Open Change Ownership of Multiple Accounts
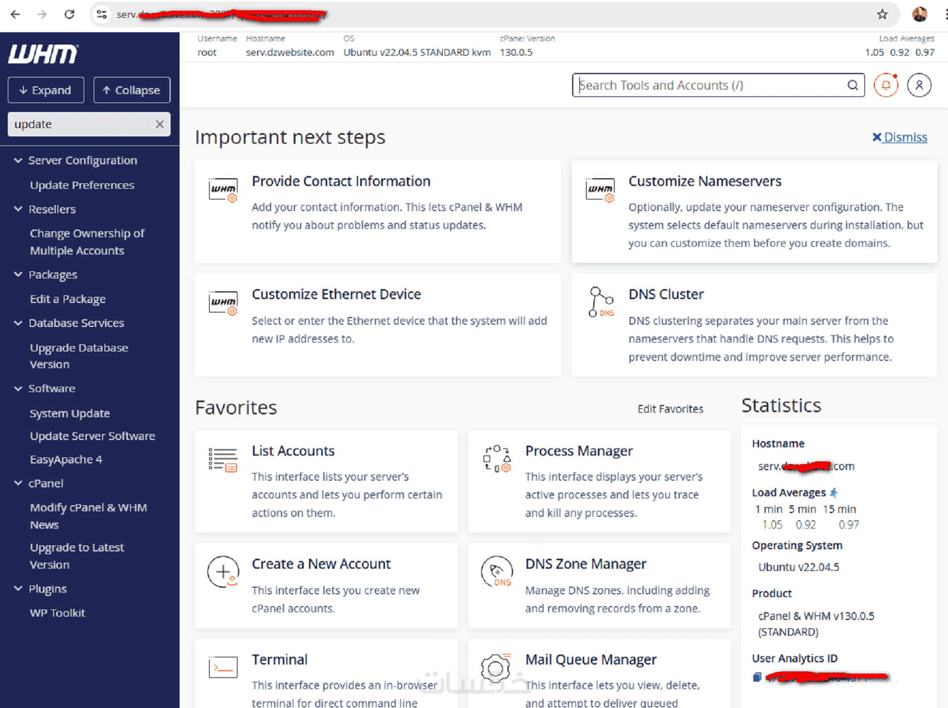 87,242
